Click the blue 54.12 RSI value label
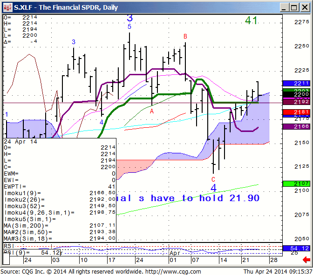Viewport: 313px width, 275px height. 296,249
